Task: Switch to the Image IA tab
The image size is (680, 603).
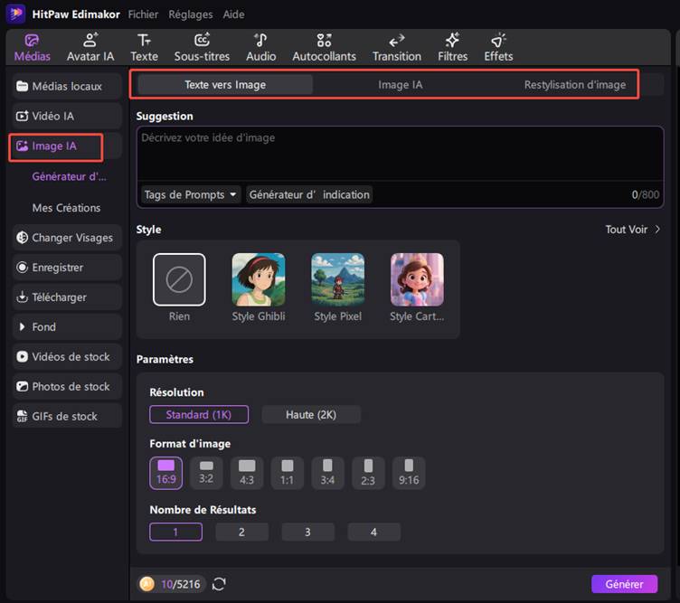Action: [400, 85]
